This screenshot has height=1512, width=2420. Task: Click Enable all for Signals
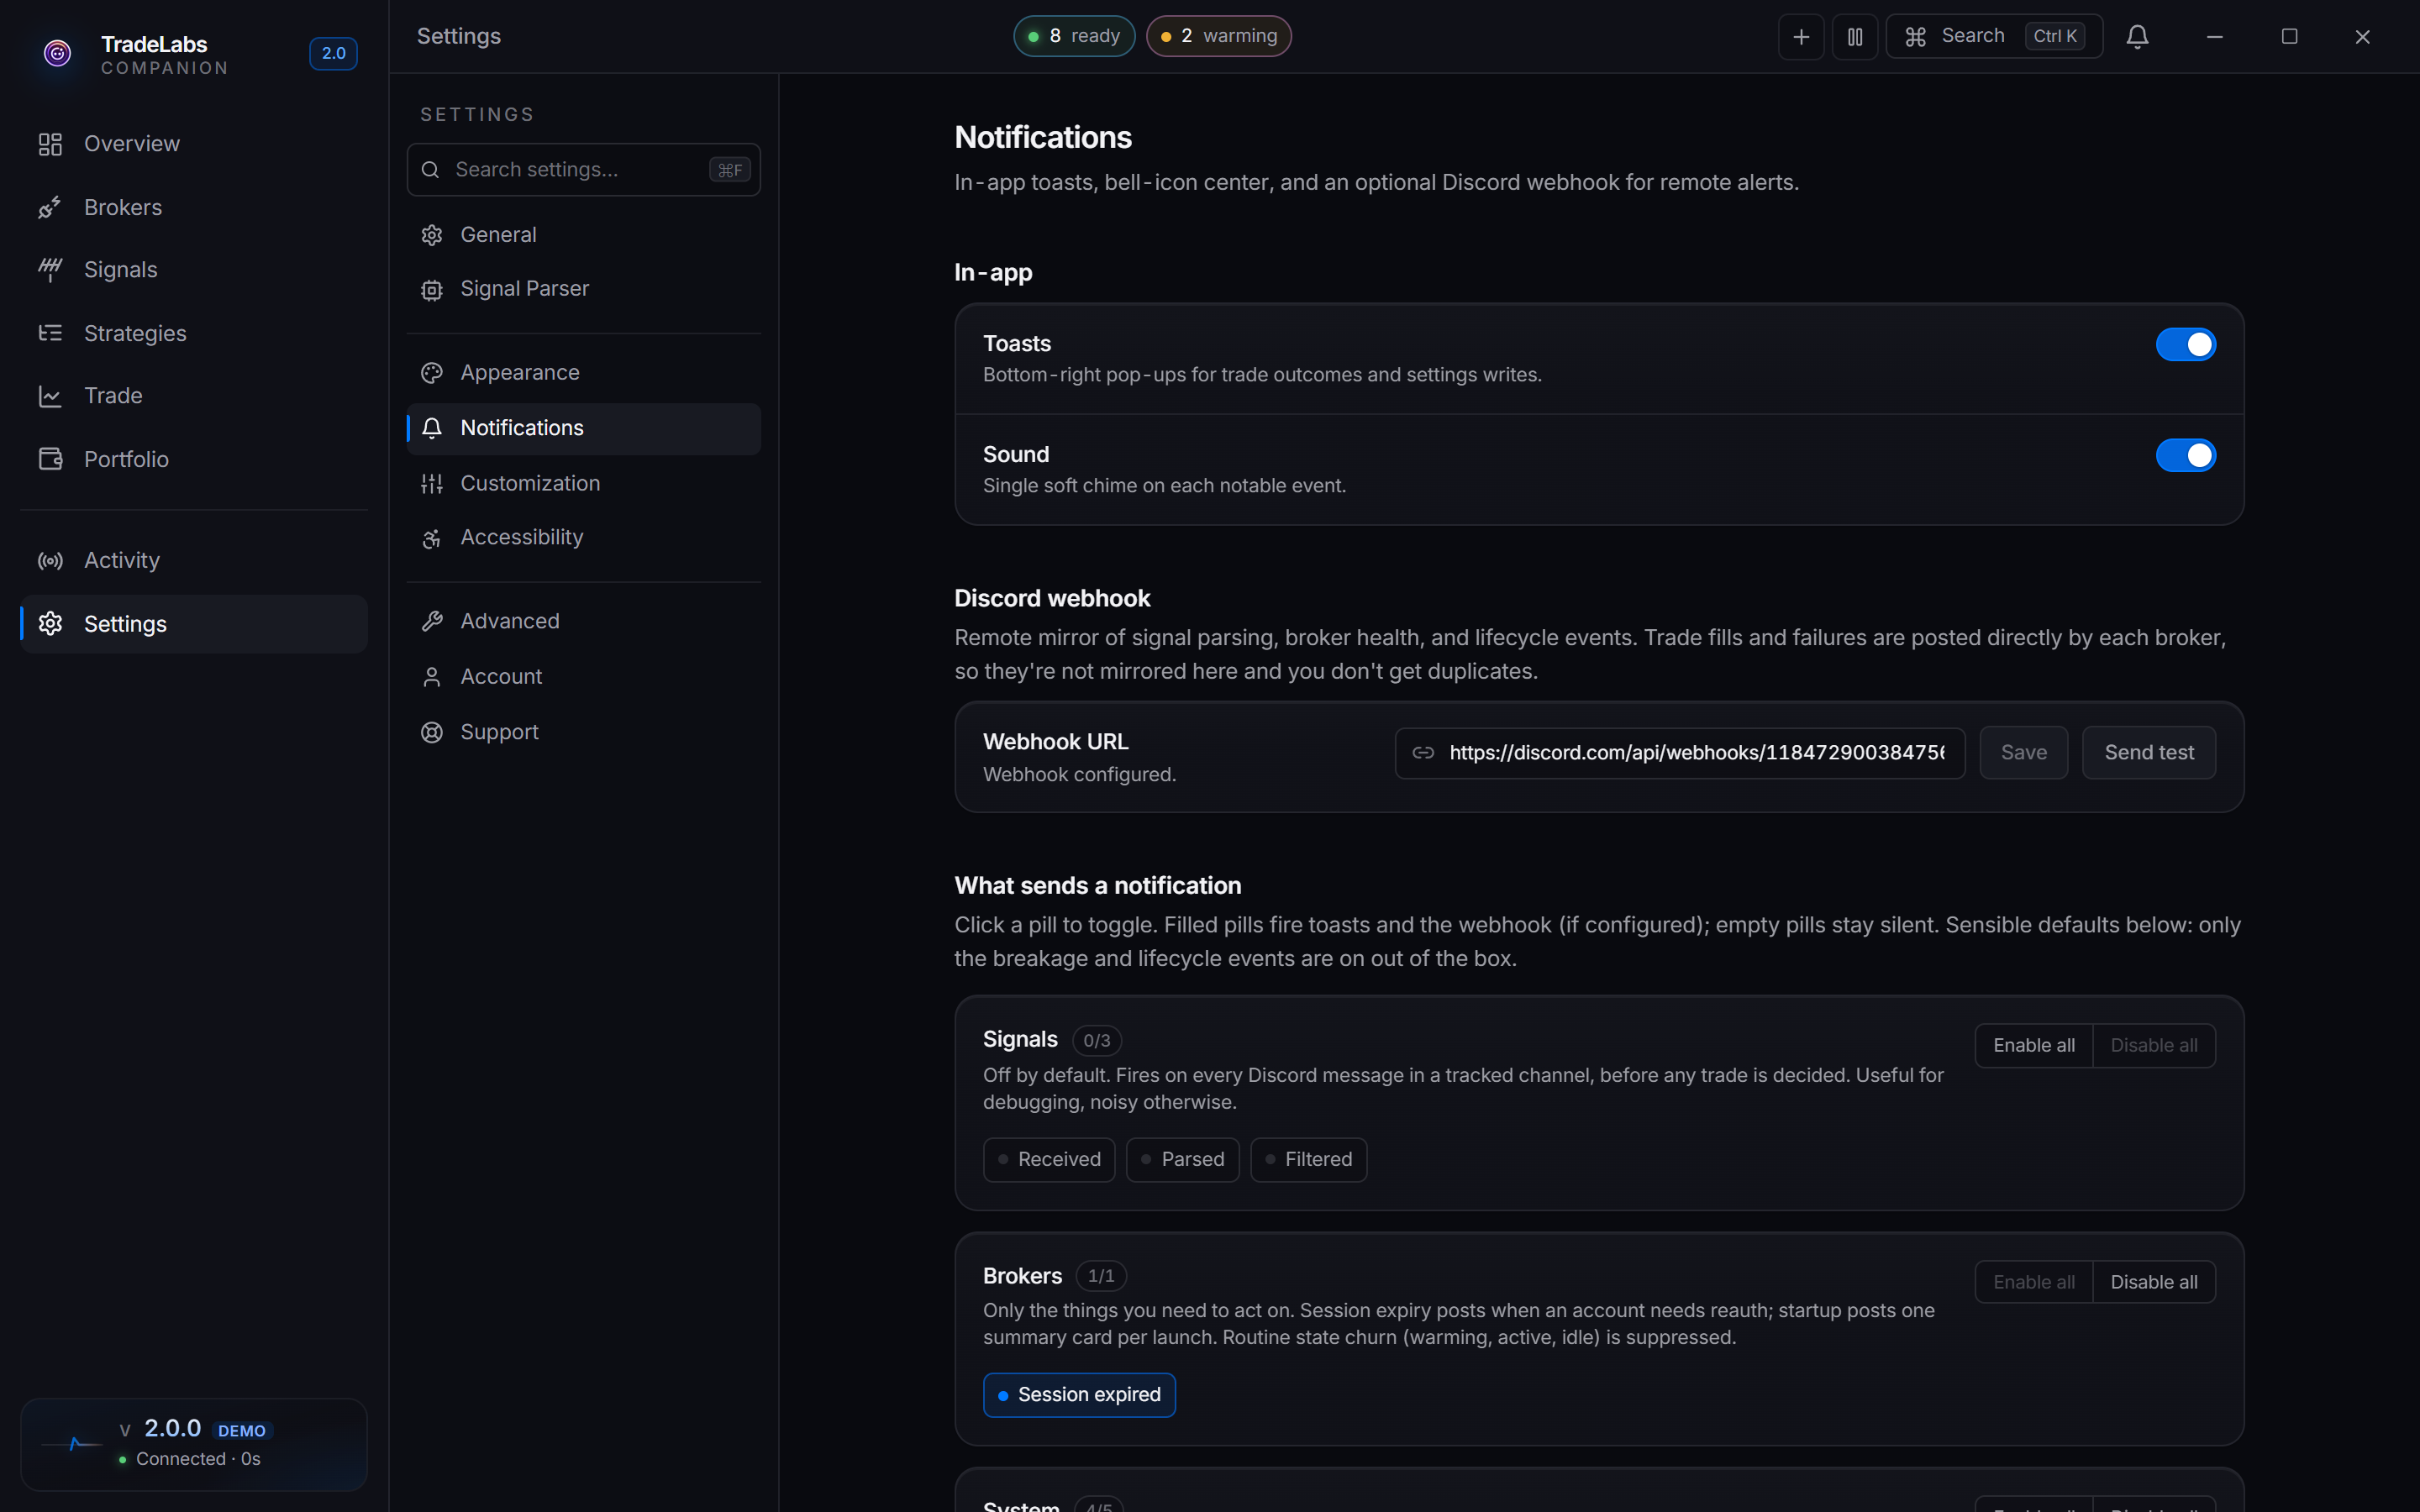click(2034, 1046)
